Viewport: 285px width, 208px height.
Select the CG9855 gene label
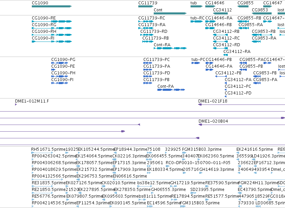[245, 3]
